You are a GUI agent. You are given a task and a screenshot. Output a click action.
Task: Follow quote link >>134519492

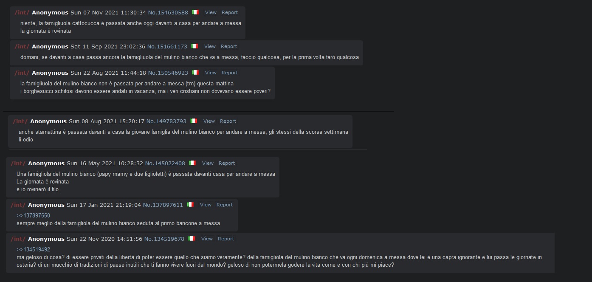(33, 250)
